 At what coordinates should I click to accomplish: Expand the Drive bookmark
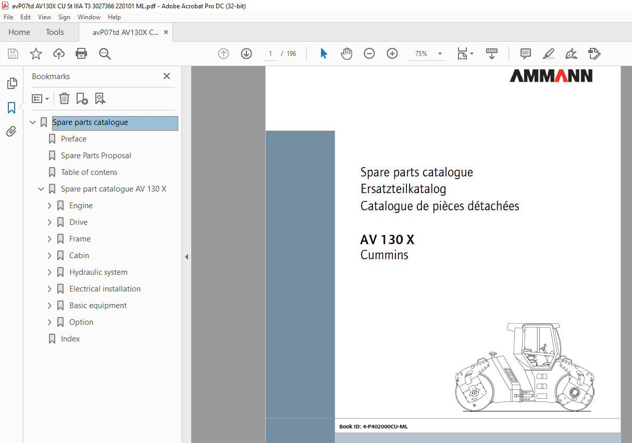click(49, 222)
